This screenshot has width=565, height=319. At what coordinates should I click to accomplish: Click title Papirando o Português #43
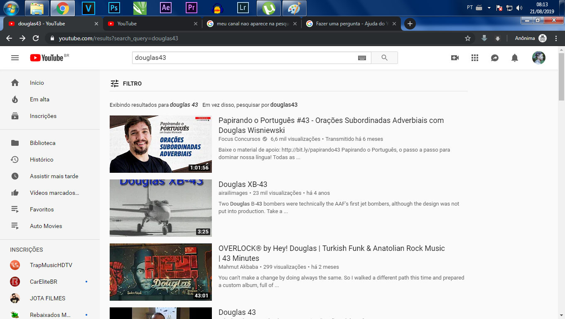pos(331,125)
